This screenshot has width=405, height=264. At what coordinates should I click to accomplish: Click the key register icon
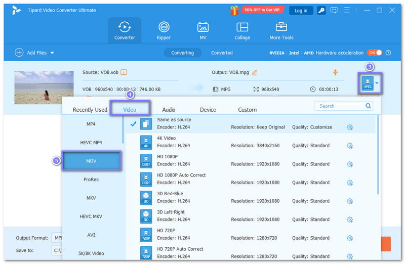(321, 10)
